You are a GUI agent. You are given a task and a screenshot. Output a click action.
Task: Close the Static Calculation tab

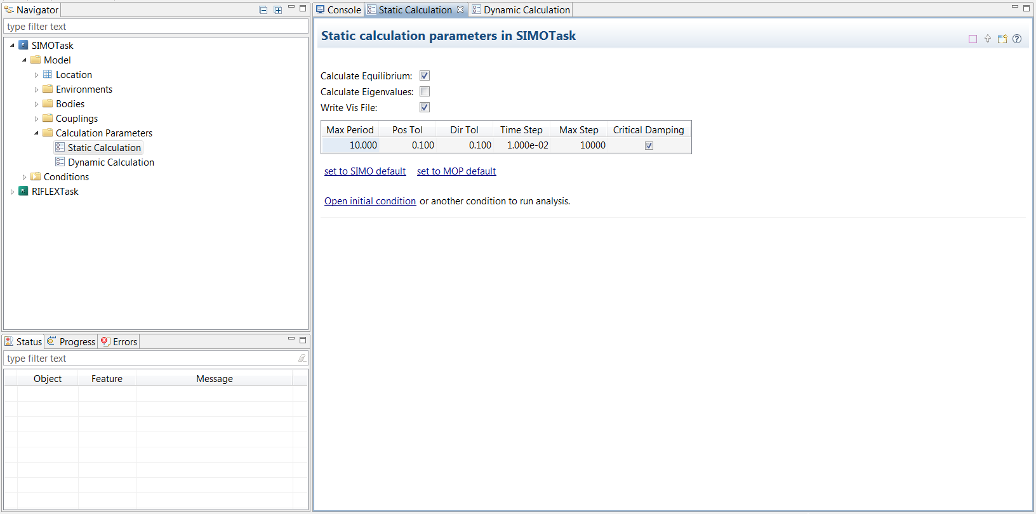pos(460,10)
